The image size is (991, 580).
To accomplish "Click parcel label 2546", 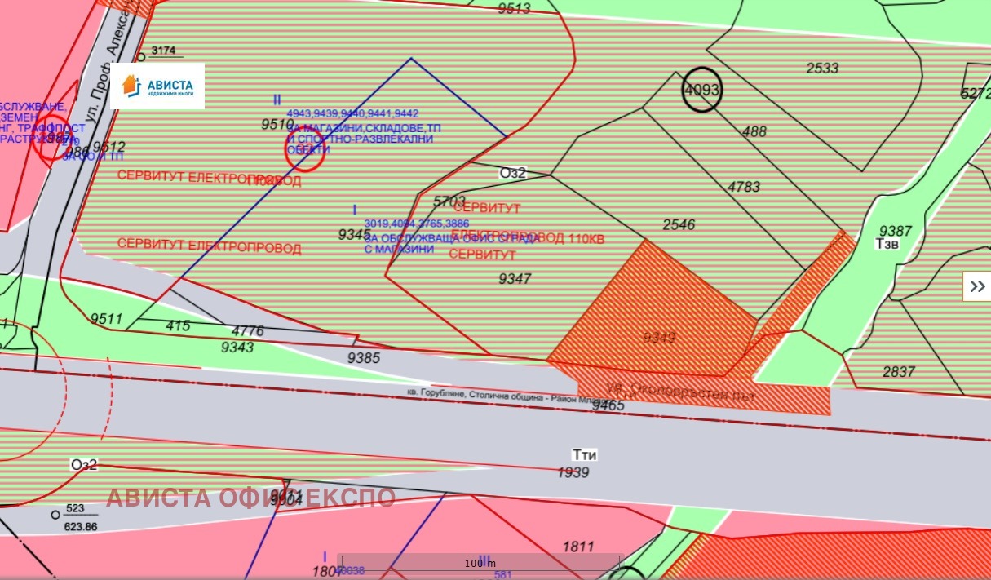I will [x=679, y=224].
